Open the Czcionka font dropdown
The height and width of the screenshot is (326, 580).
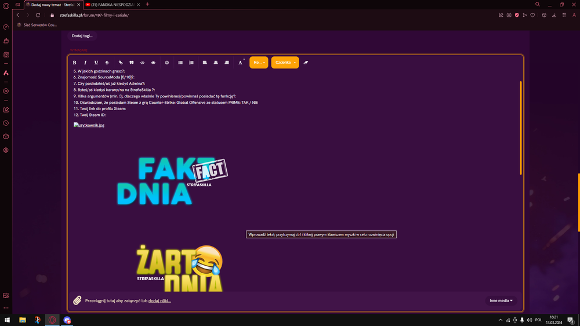click(285, 63)
